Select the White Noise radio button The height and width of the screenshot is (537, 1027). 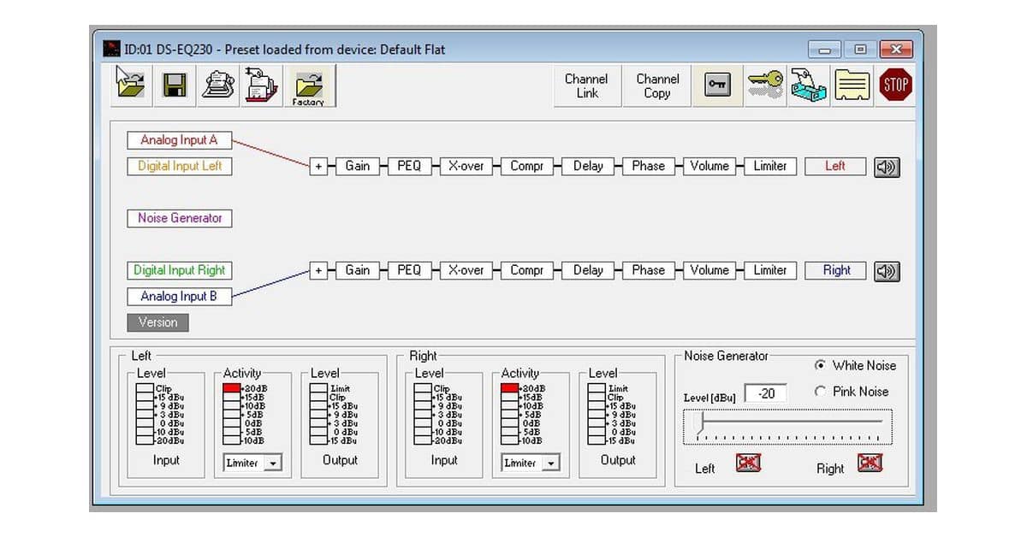pyautogui.click(x=820, y=366)
